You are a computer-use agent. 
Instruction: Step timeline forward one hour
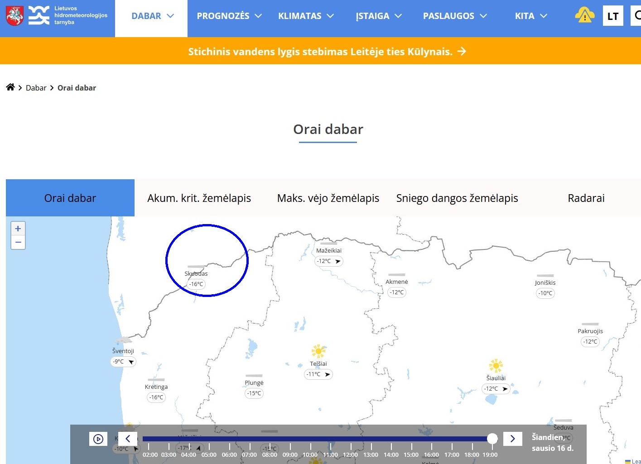coord(513,439)
